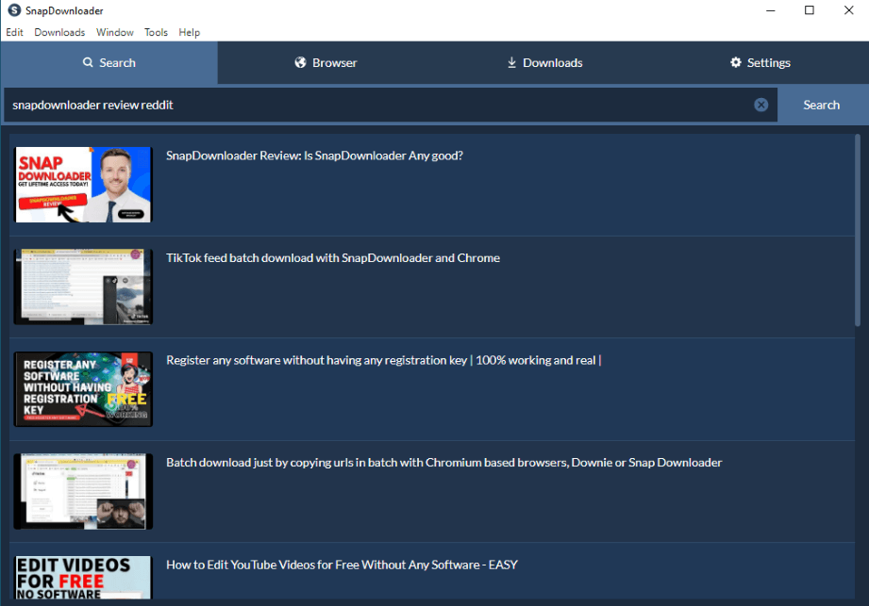Click the SnapDownloader app logo in title bar
The image size is (869, 606).
14,10
